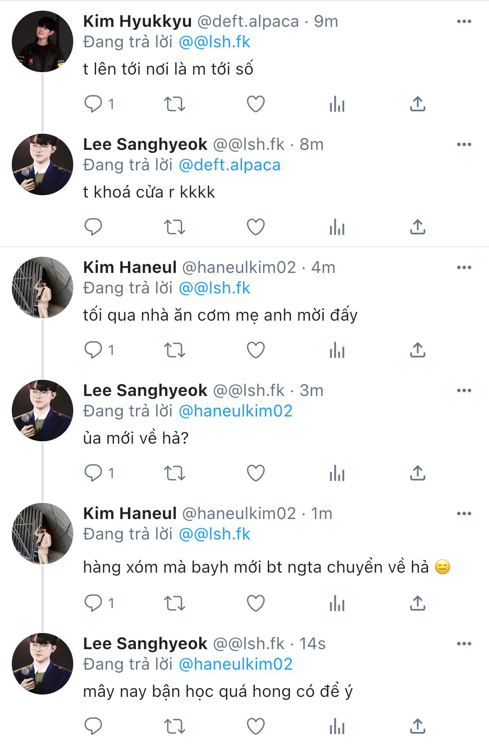Open Lee Sanghyeok's profile name on 8m tweet

[145, 145]
